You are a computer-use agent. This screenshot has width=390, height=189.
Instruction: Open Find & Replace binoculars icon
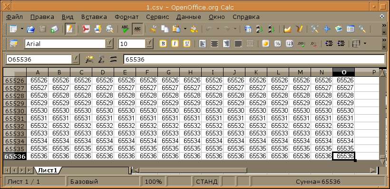pyautogui.click(x=315, y=29)
